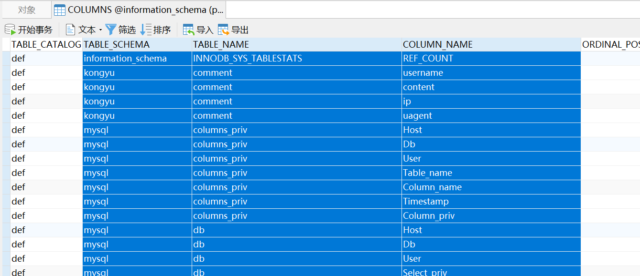Click the row selector beside REF_COUNT row
The height and width of the screenshot is (276, 640).
(5, 59)
